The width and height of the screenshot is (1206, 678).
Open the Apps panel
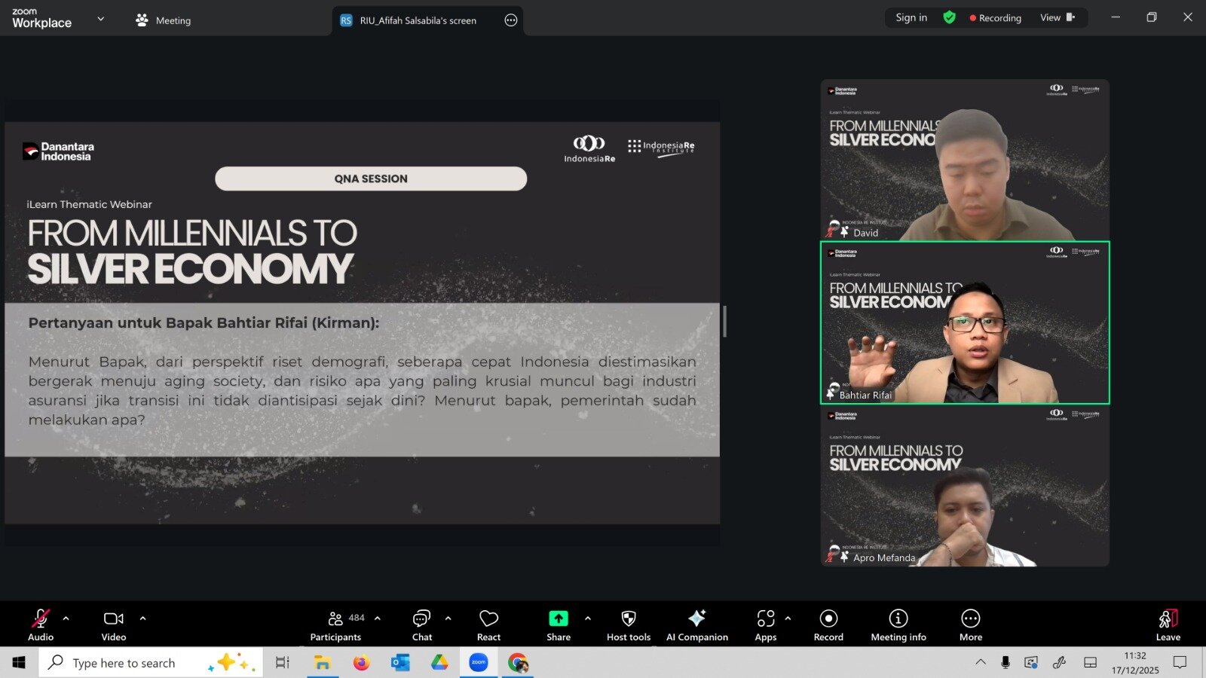tap(765, 625)
